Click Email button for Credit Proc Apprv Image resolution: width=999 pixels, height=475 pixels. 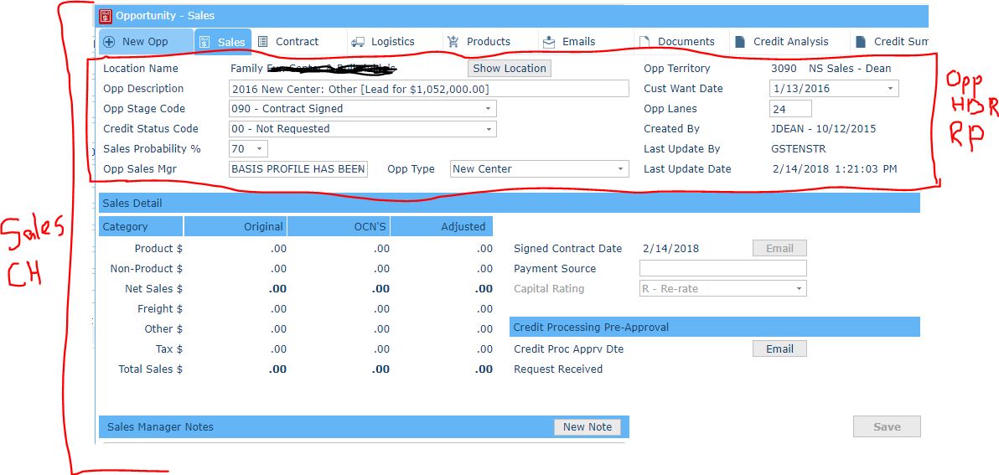(x=779, y=349)
